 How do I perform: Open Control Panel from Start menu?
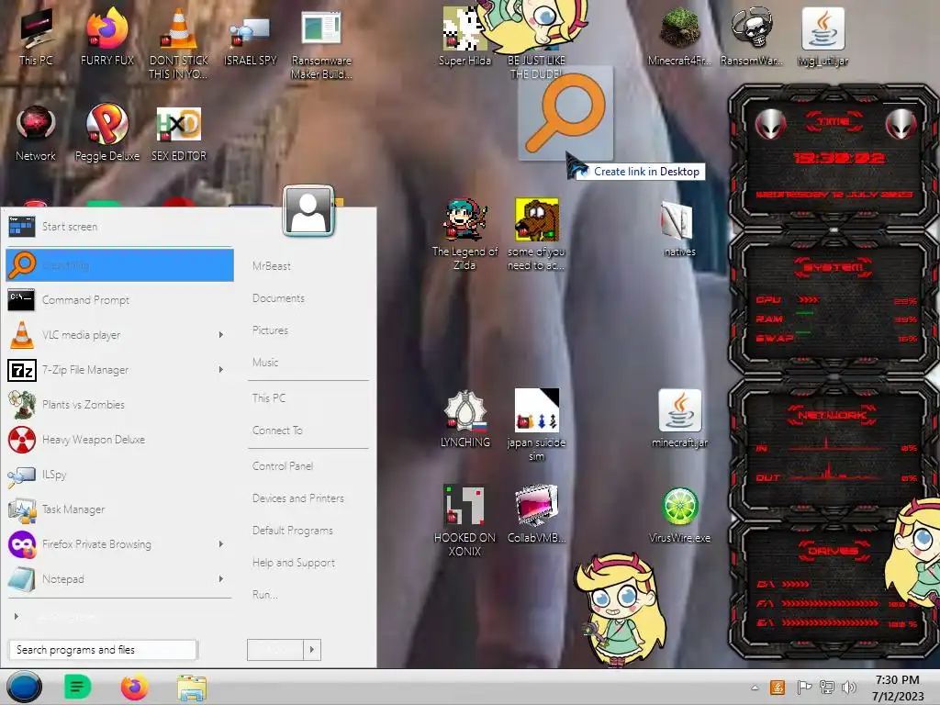coord(283,465)
